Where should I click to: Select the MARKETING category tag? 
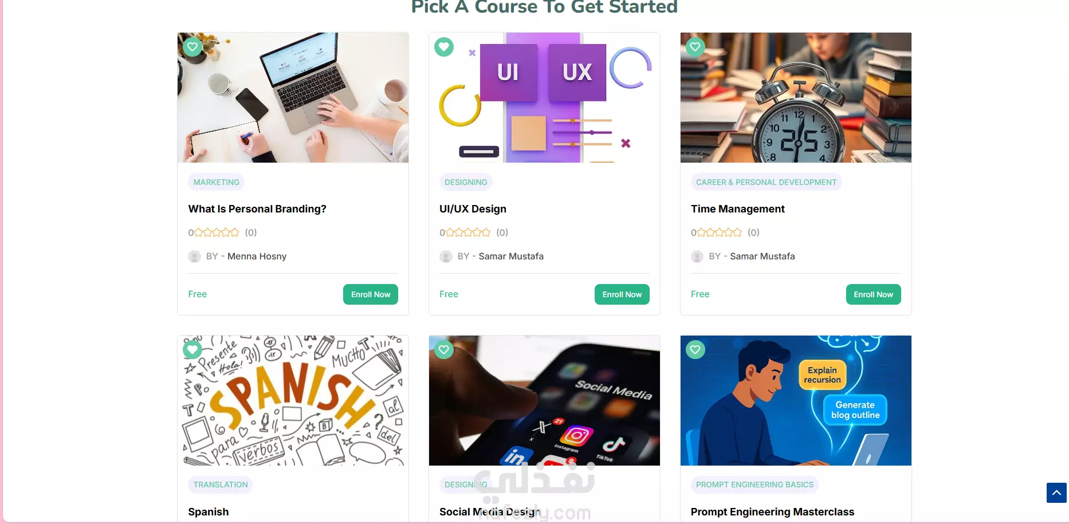pos(217,182)
